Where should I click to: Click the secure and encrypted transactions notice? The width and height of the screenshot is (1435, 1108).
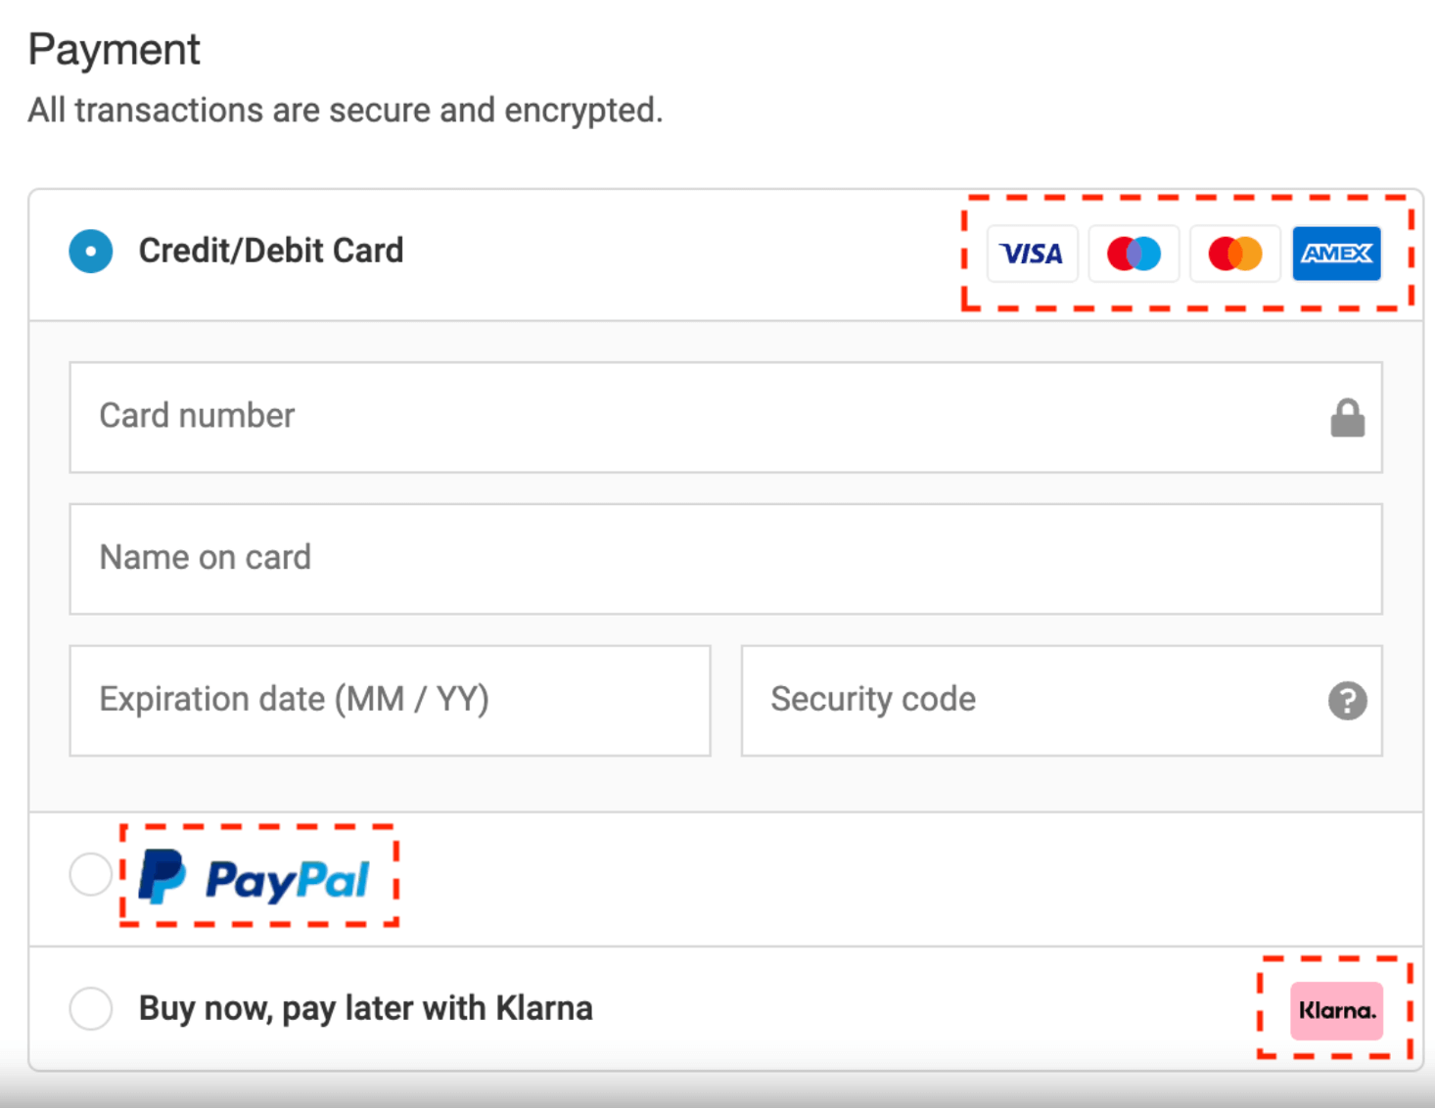pos(346,111)
